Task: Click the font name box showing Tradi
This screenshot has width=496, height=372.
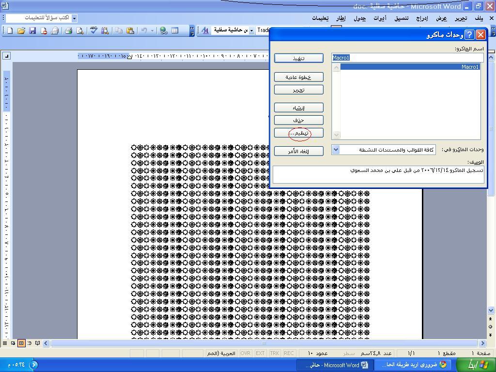Action: (263, 31)
